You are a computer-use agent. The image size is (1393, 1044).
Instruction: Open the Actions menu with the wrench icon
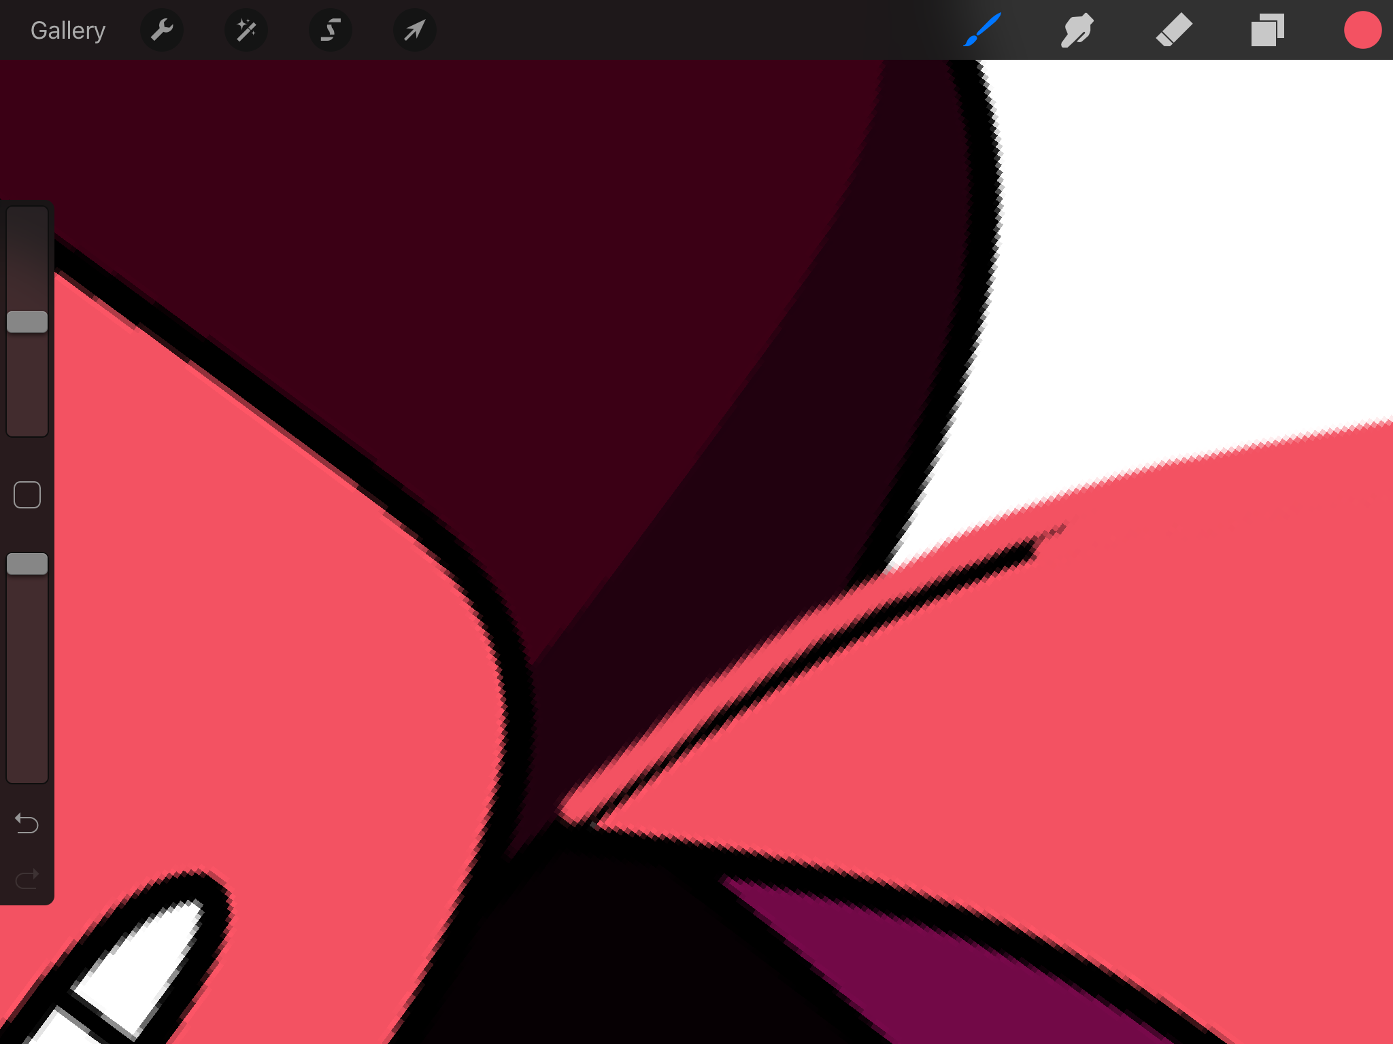pos(161,29)
